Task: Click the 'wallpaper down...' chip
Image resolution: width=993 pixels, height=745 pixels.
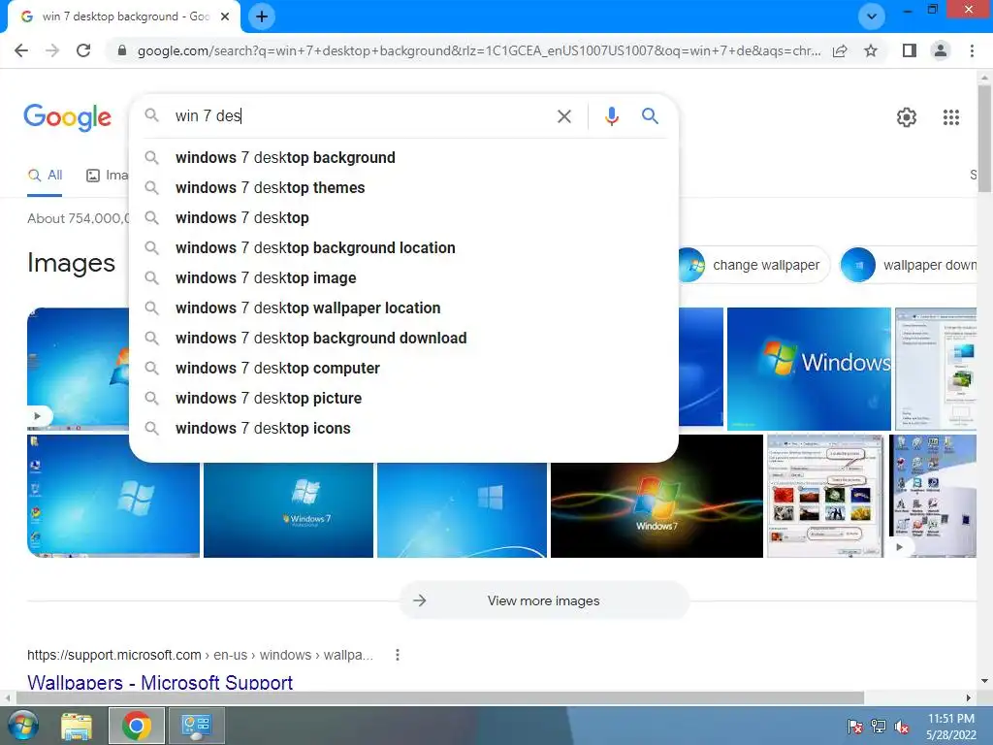Action: [908, 265]
